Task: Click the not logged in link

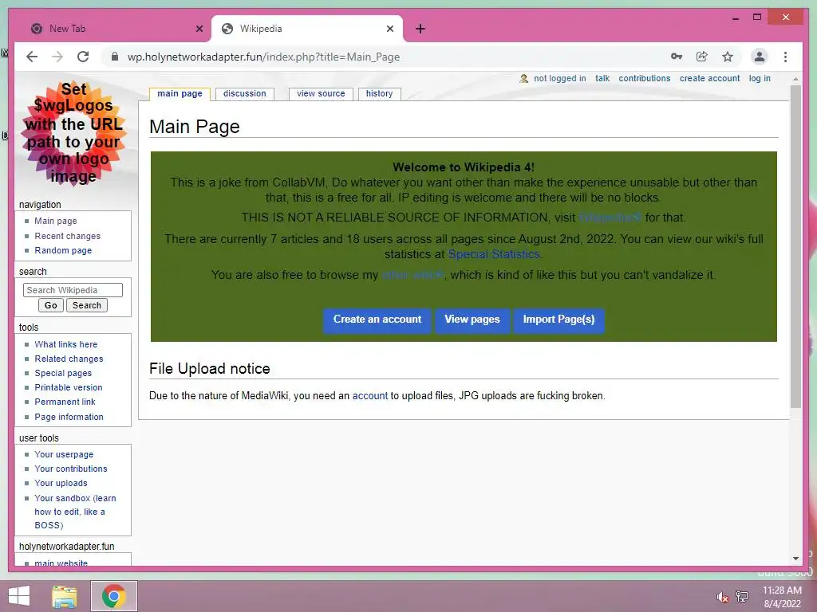Action: point(559,79)
